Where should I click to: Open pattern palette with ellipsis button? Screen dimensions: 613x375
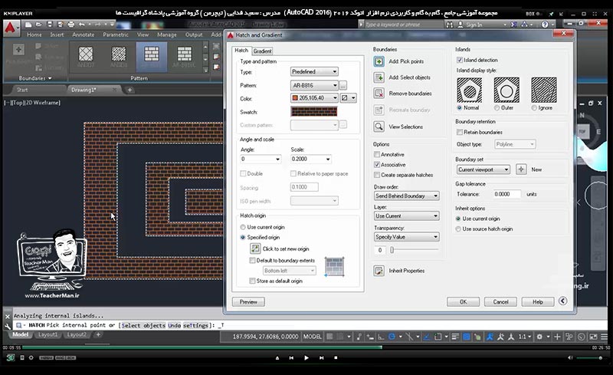(343, 85)
